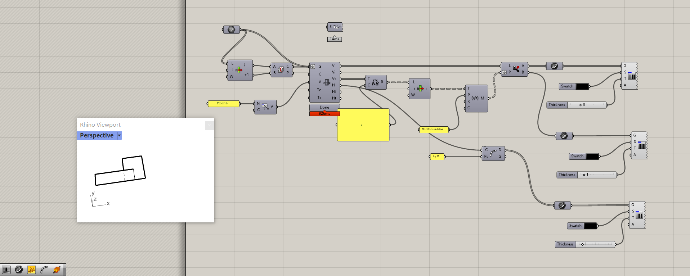Select the Geometry parameter wired to List Item L

click(231, 30)
